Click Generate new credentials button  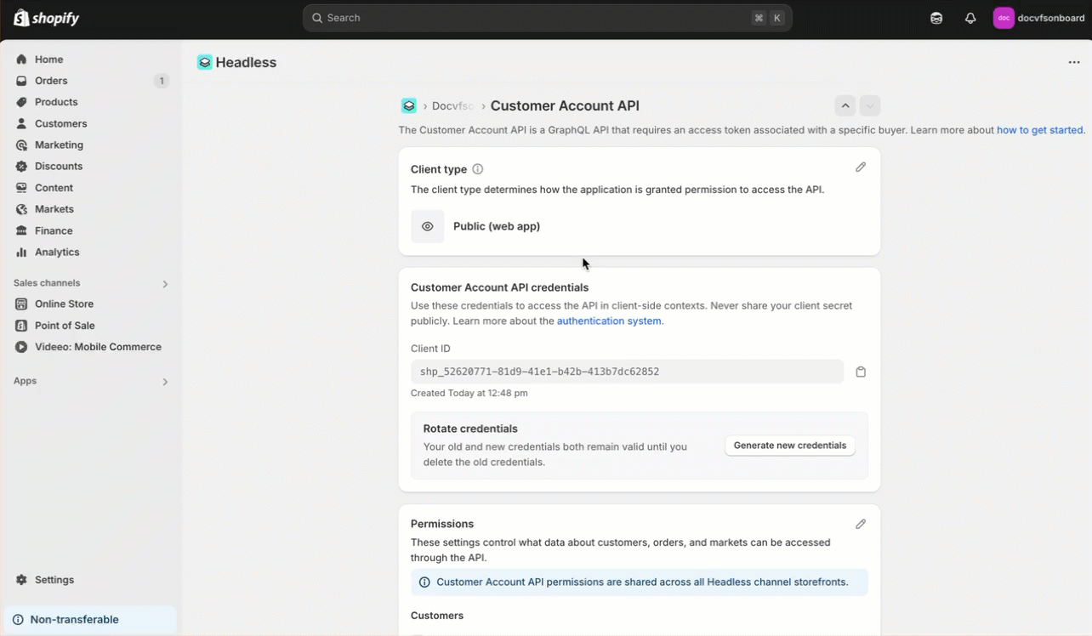pos(789,446)
